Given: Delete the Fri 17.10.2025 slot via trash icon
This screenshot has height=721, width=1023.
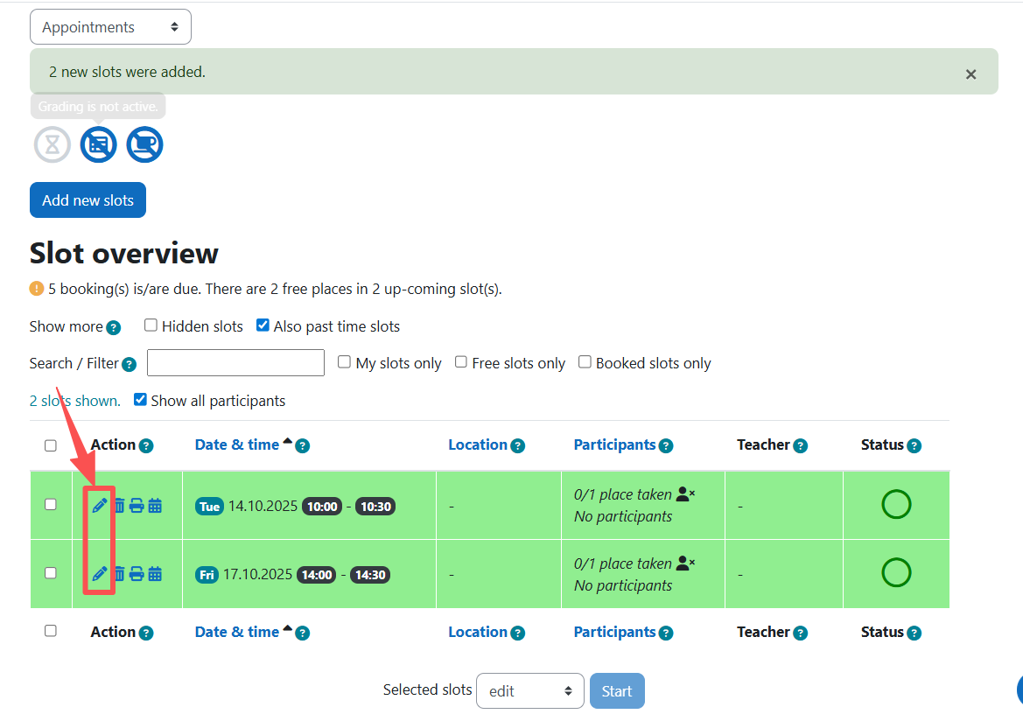Looking at the screenshot, I should coord(118,574).
